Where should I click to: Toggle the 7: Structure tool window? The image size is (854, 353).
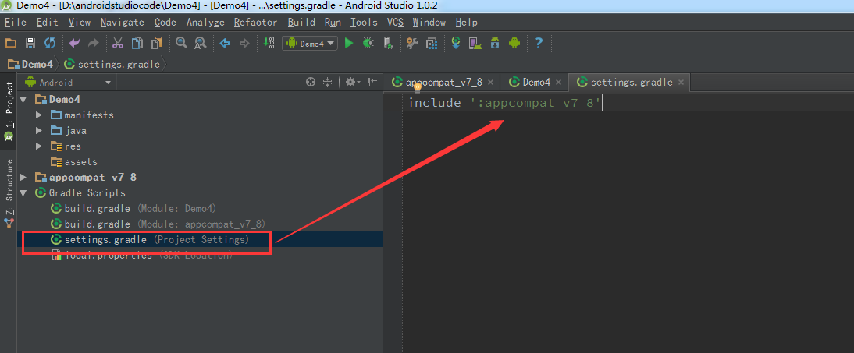(9, 193)
